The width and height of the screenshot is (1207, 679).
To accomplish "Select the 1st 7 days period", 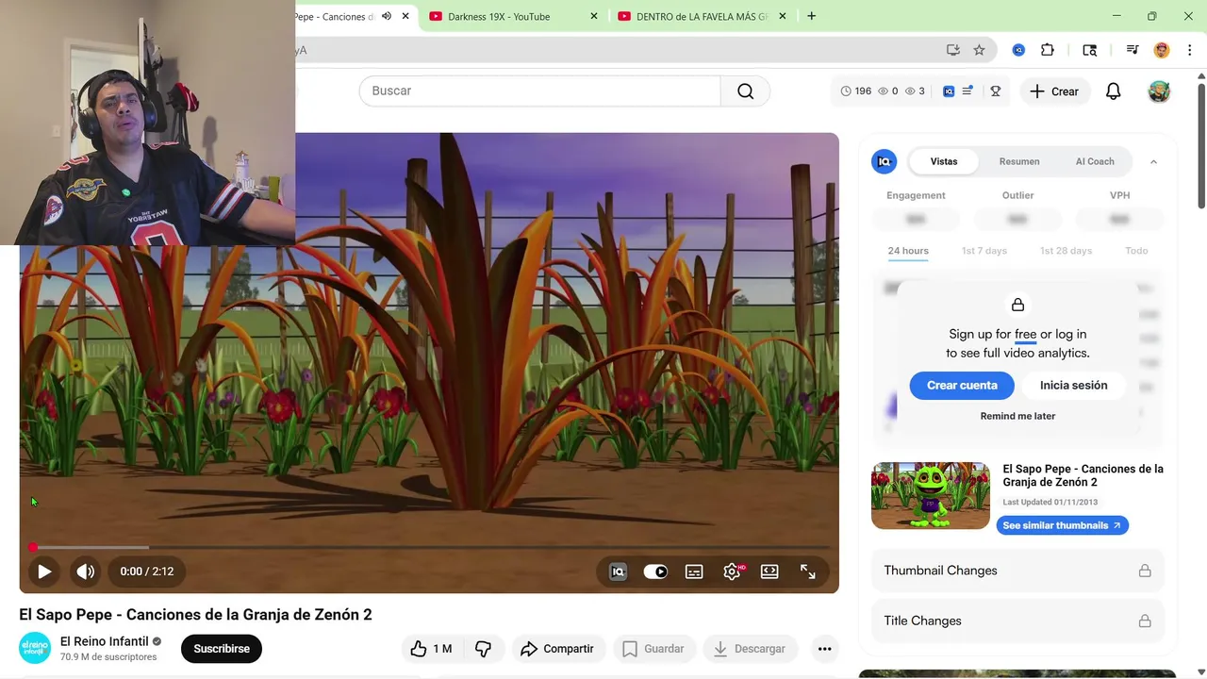I will [x=984, y=251].
